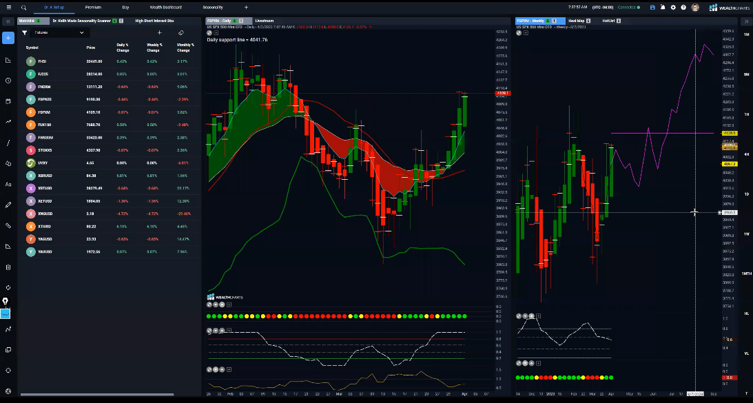Open the calendar icon in left sidebar
The height and width of the screenshot is (403, 753).
[8, 101]
